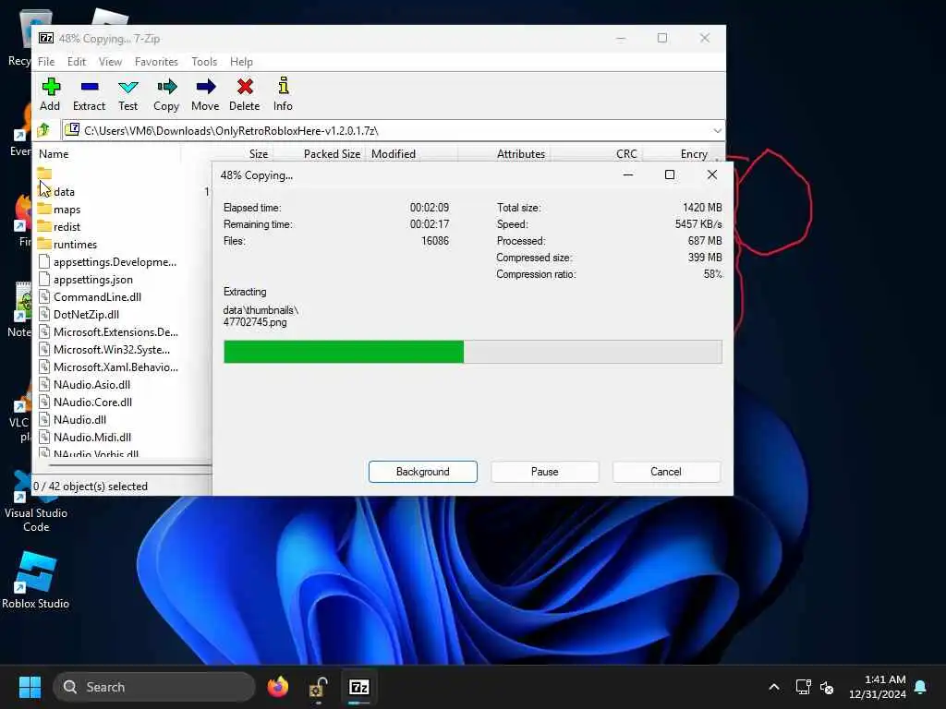This screenshot has height=709, width=946.
Task: Click the Extract toolbar icon
Action: (90, 94)
